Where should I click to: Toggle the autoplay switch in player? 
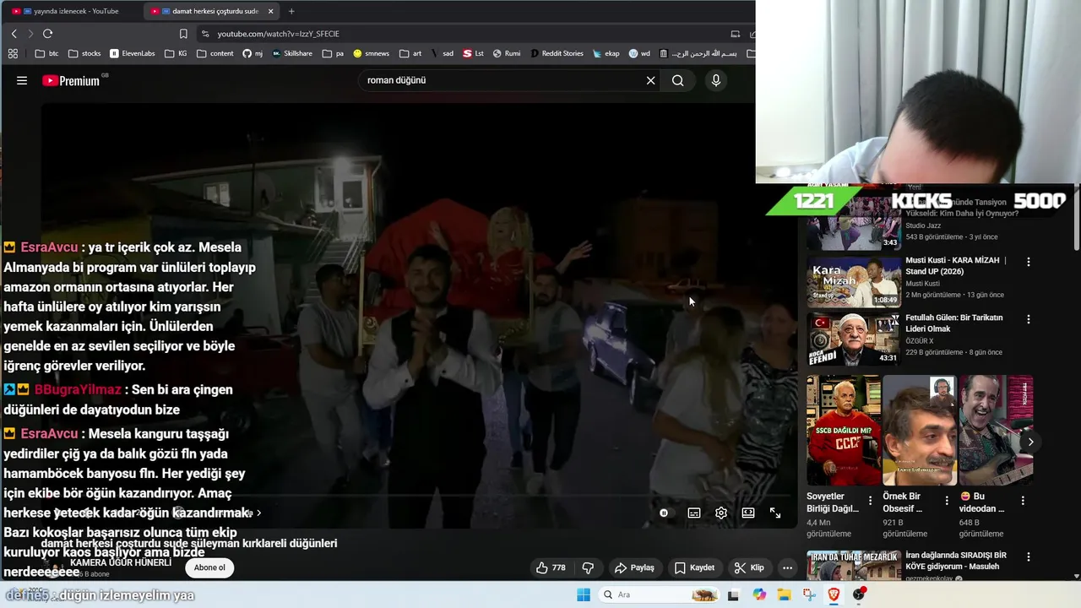coord(664,513)
